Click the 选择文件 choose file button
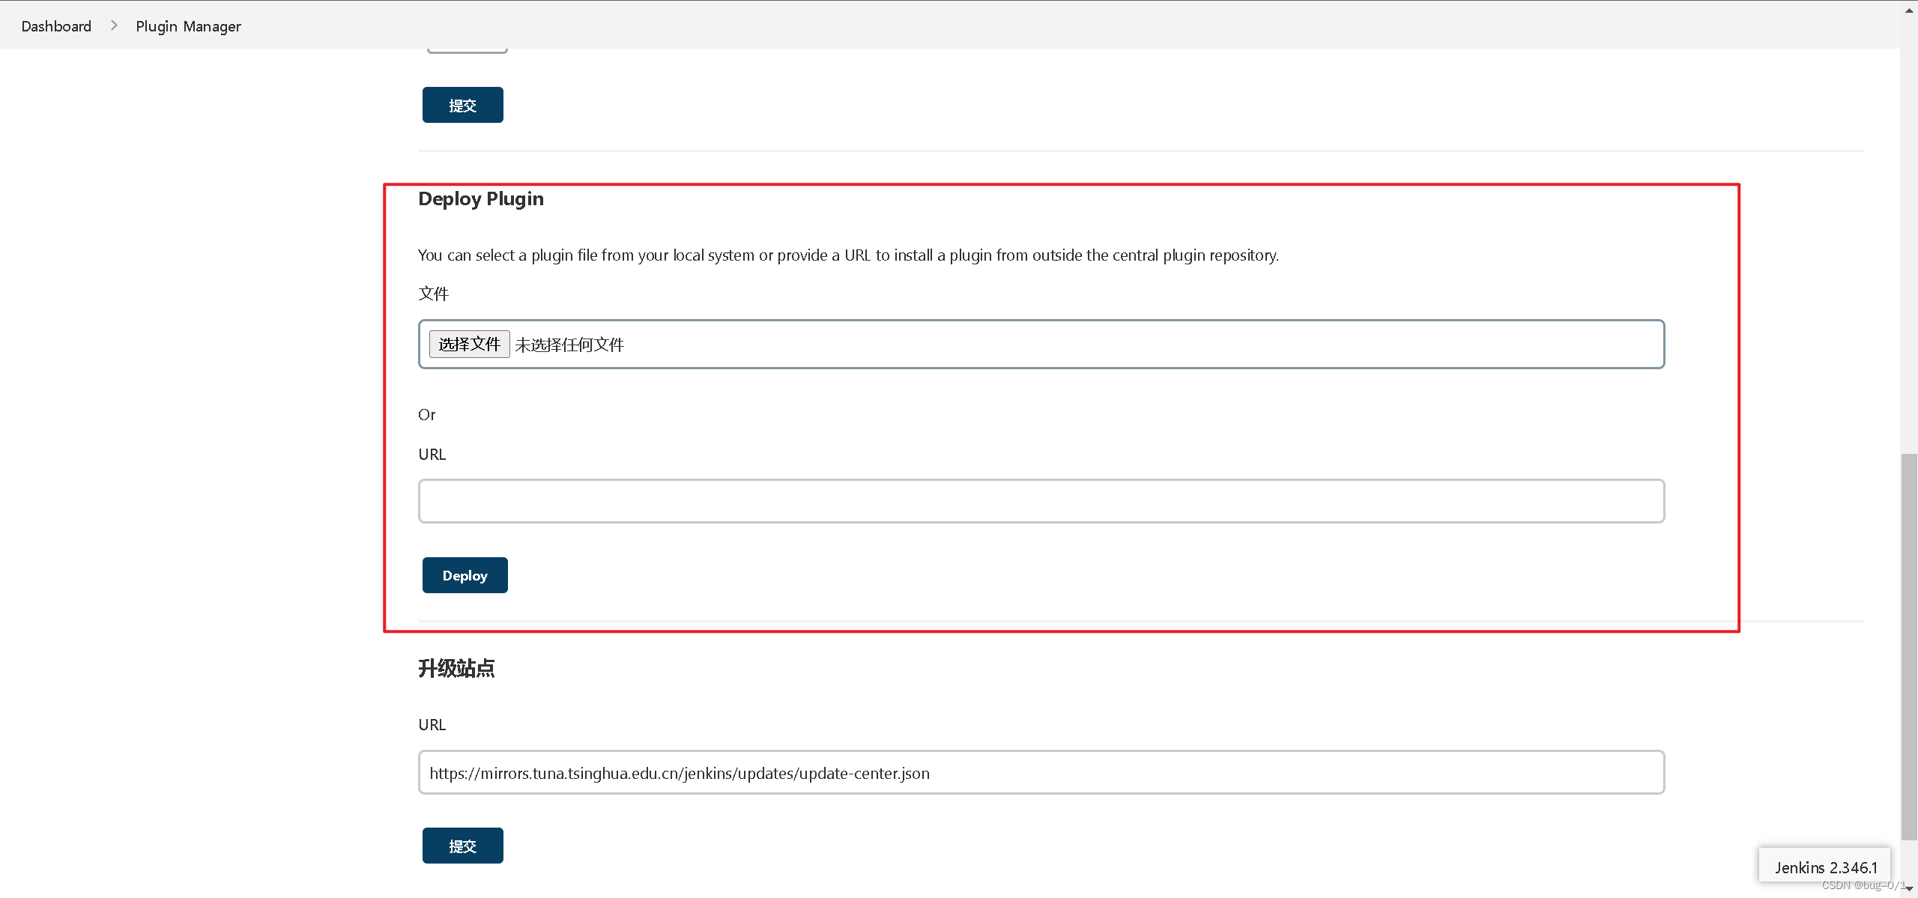 (x=469, y=344)
